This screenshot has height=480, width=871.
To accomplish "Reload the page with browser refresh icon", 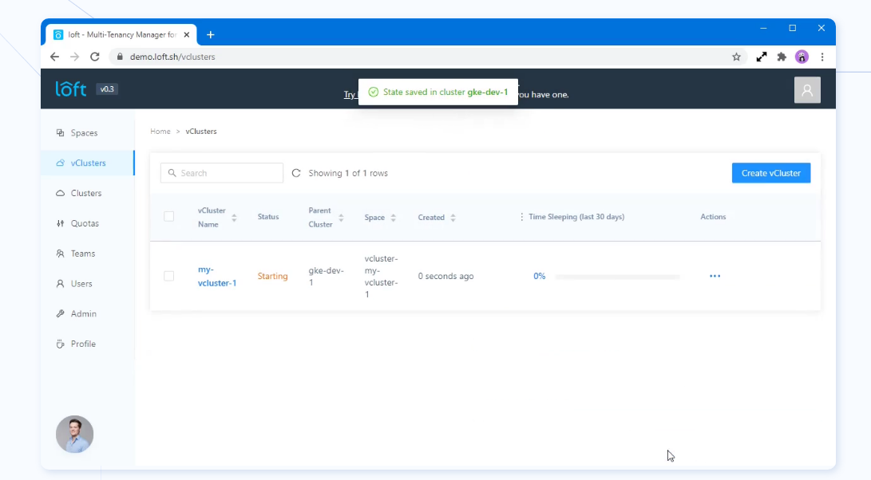I will tap(95, 57).
